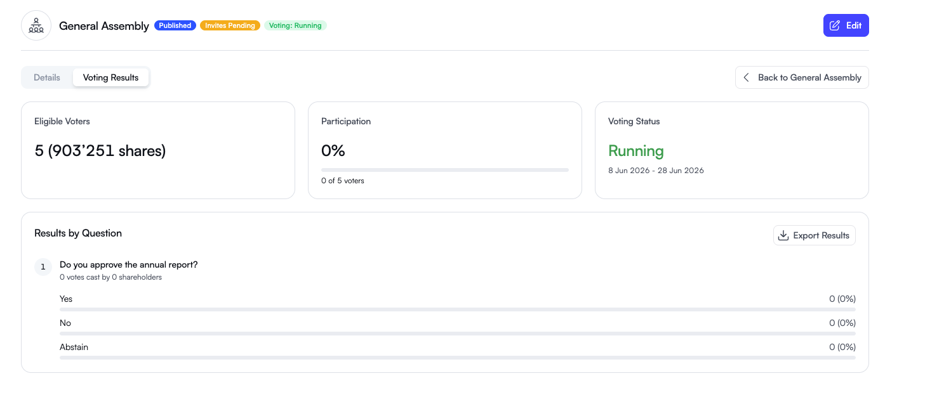The width and height of the screenshot is (951, 416).
Task: Click the Published status badge
Action: (175, 25)
